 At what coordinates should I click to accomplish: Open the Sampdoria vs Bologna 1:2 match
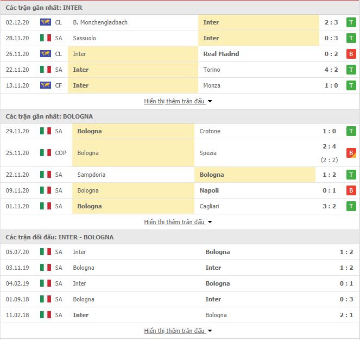180,175
